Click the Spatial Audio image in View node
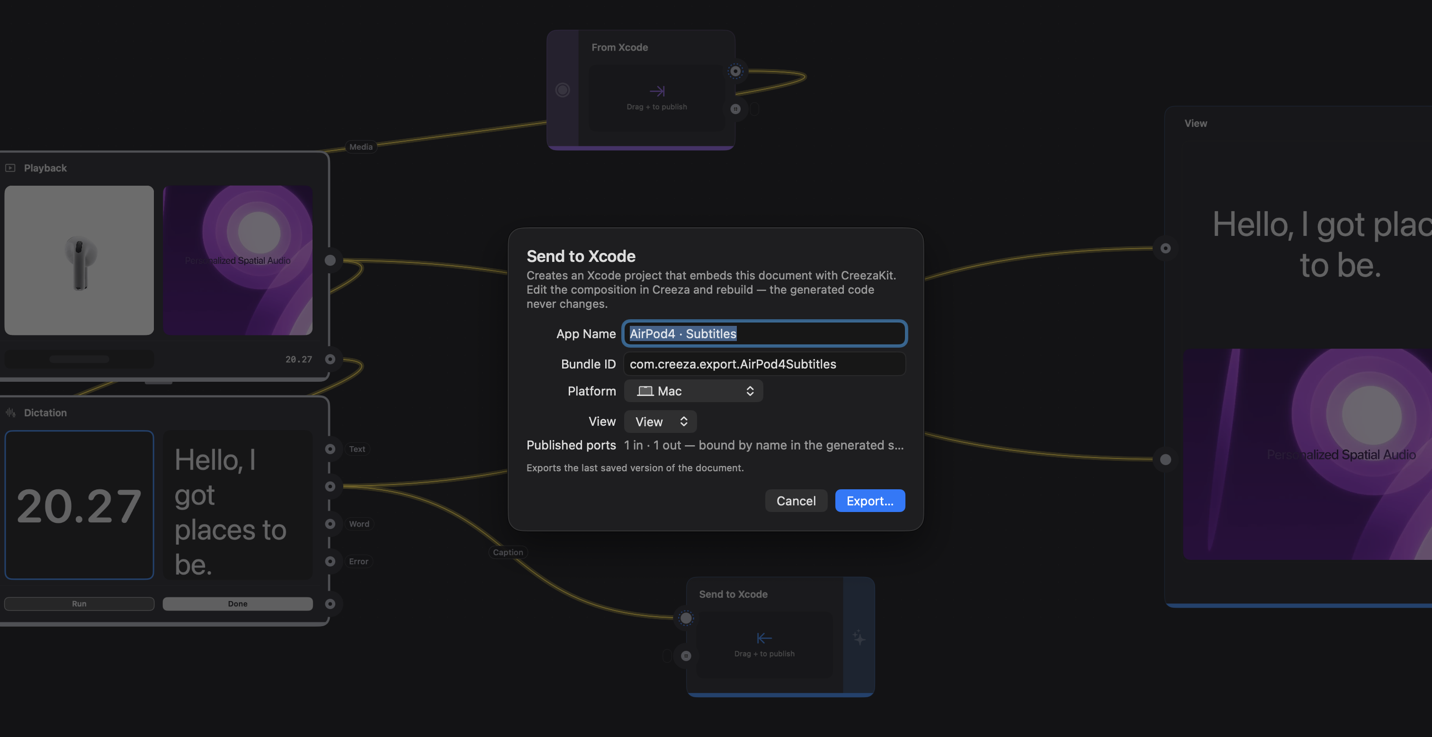Viewport: 1432px width, 737px height. [1307, 454]
